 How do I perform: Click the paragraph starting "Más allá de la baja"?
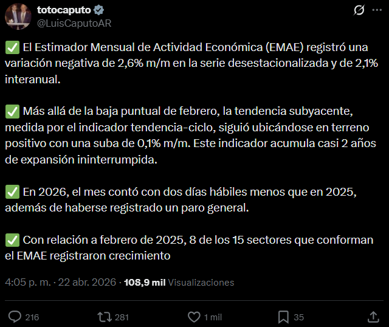(188, 136)
